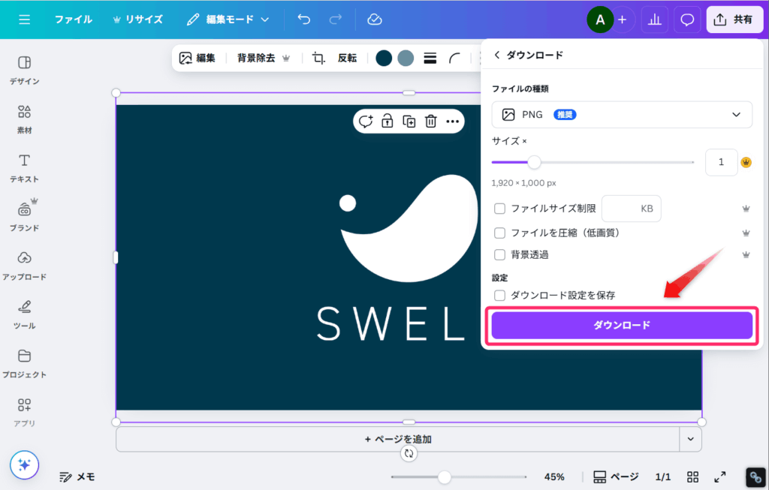Click the dark assistant icon in corner
This screenshot has height=490, width=769.
(755, 476)
